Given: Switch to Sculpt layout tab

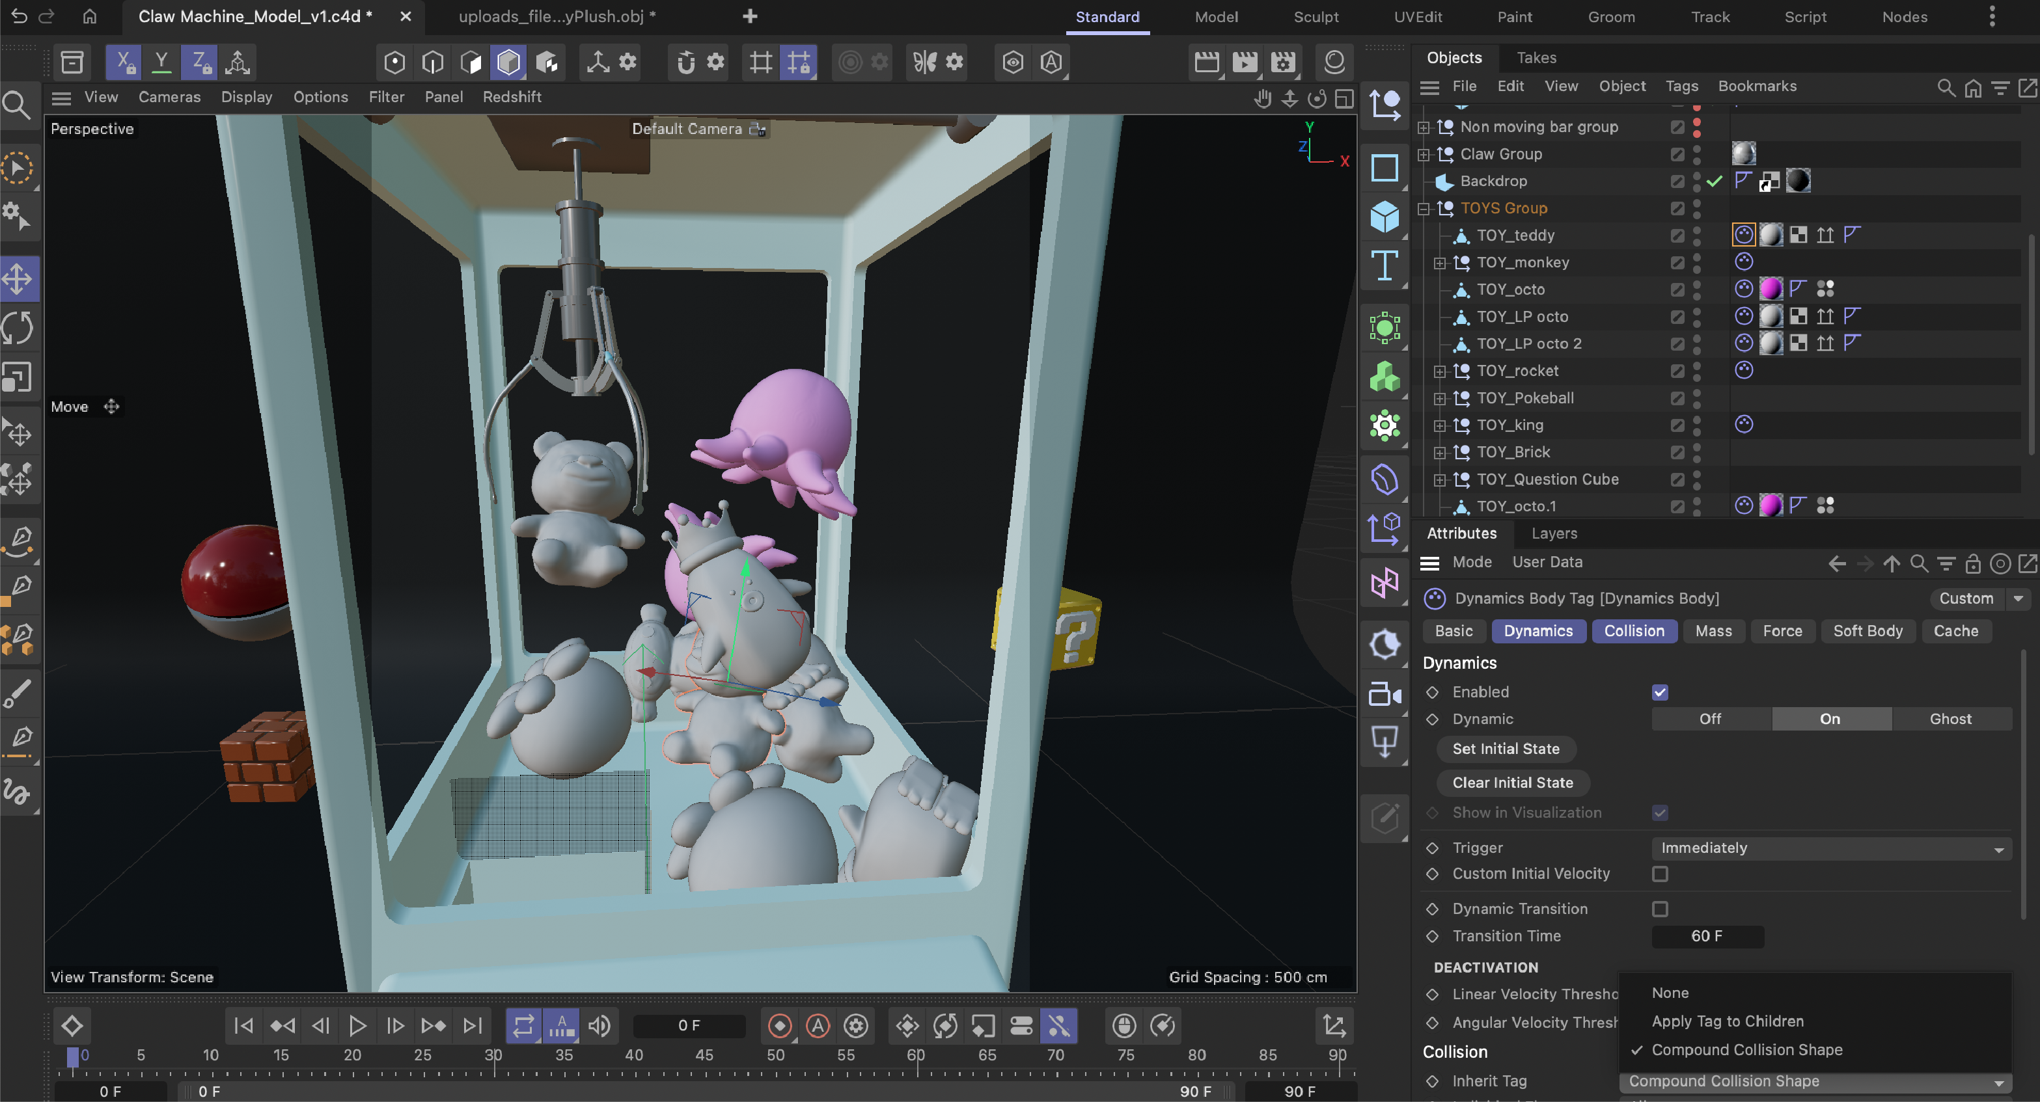Looking at the screenshot, I should coord(1316,17).
